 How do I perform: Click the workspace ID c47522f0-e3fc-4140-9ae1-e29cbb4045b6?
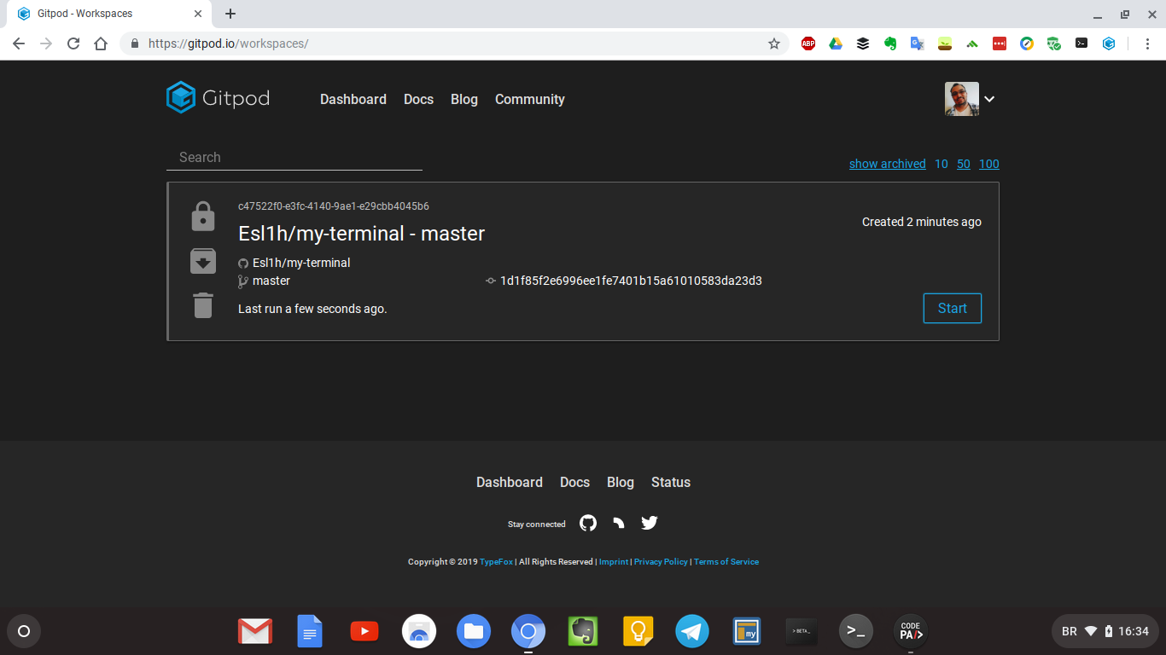pyautogui.click(x=334, y=206)
